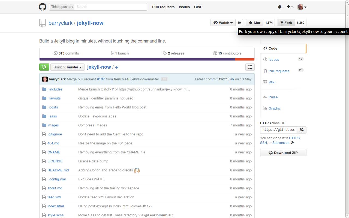Viewport: 349px width, 218px height.
Task: Open the notifications bell
Action: click(279, 7)
